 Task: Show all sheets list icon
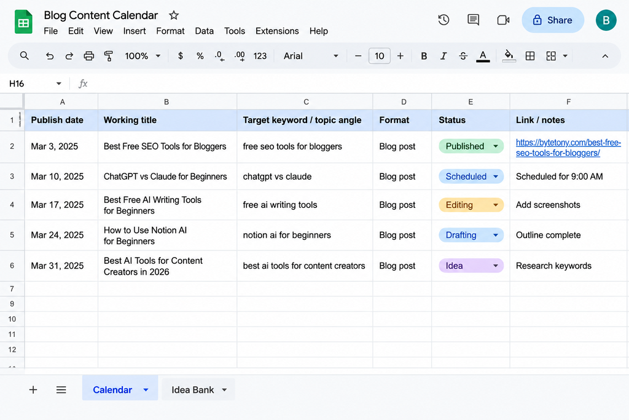click(61, 389)
